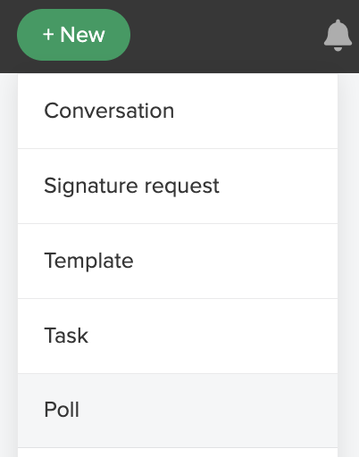The width and height of the screenshot is (359, 457).
Task: Pick the Task entry
Action: tap(178, 336)
